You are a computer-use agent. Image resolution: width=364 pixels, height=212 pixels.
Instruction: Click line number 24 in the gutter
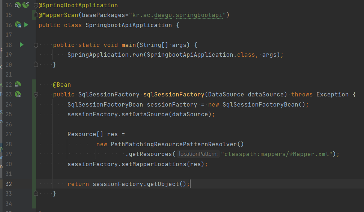(x=9, y=104)
